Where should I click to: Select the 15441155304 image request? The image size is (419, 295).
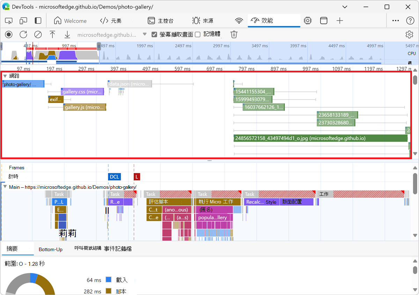click(253, 92)
